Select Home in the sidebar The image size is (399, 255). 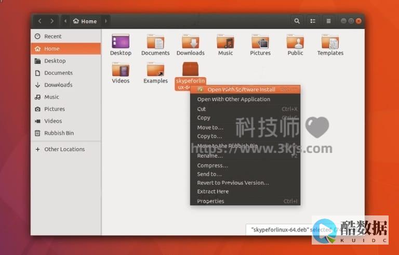(x=66, y=48)
